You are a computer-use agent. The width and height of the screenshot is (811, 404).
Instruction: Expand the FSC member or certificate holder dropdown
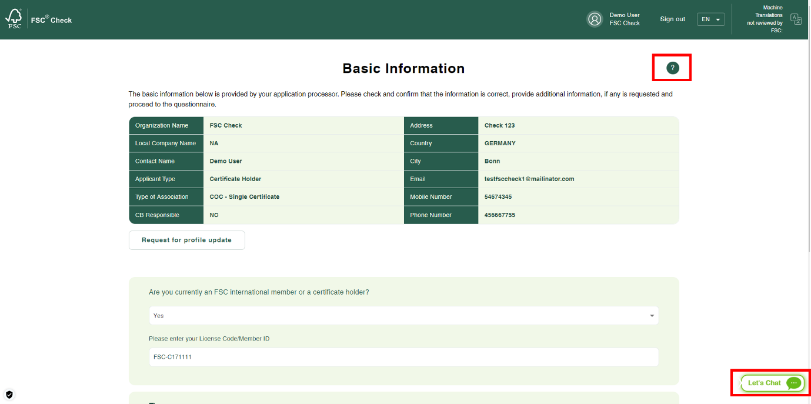pyautogui.click(x=403, y=316)
